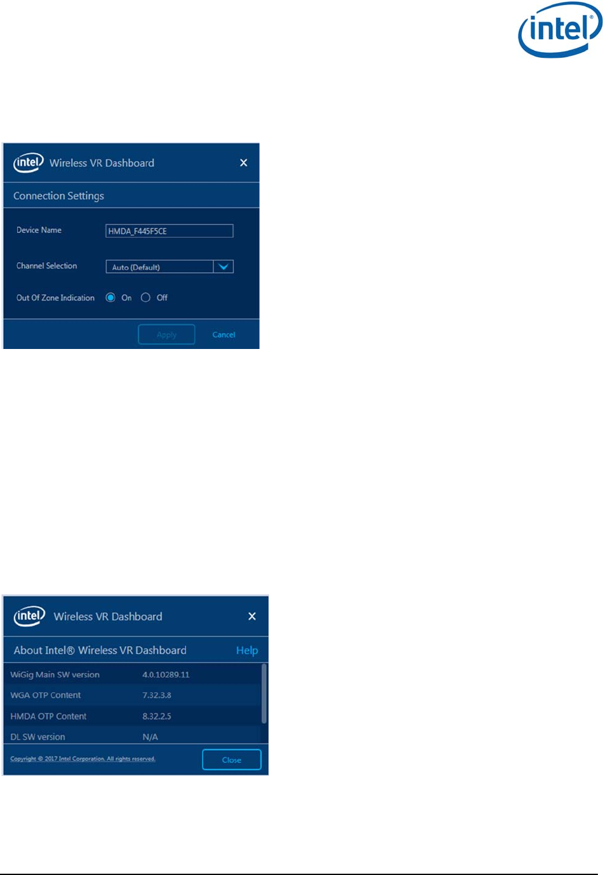Click the large Intel logo at page top
This screenshot has height=875, width=603.
559,30
